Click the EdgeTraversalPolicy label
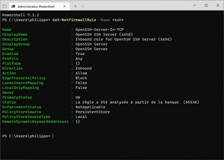Screen dimensions: 224x160 (24, 78)
